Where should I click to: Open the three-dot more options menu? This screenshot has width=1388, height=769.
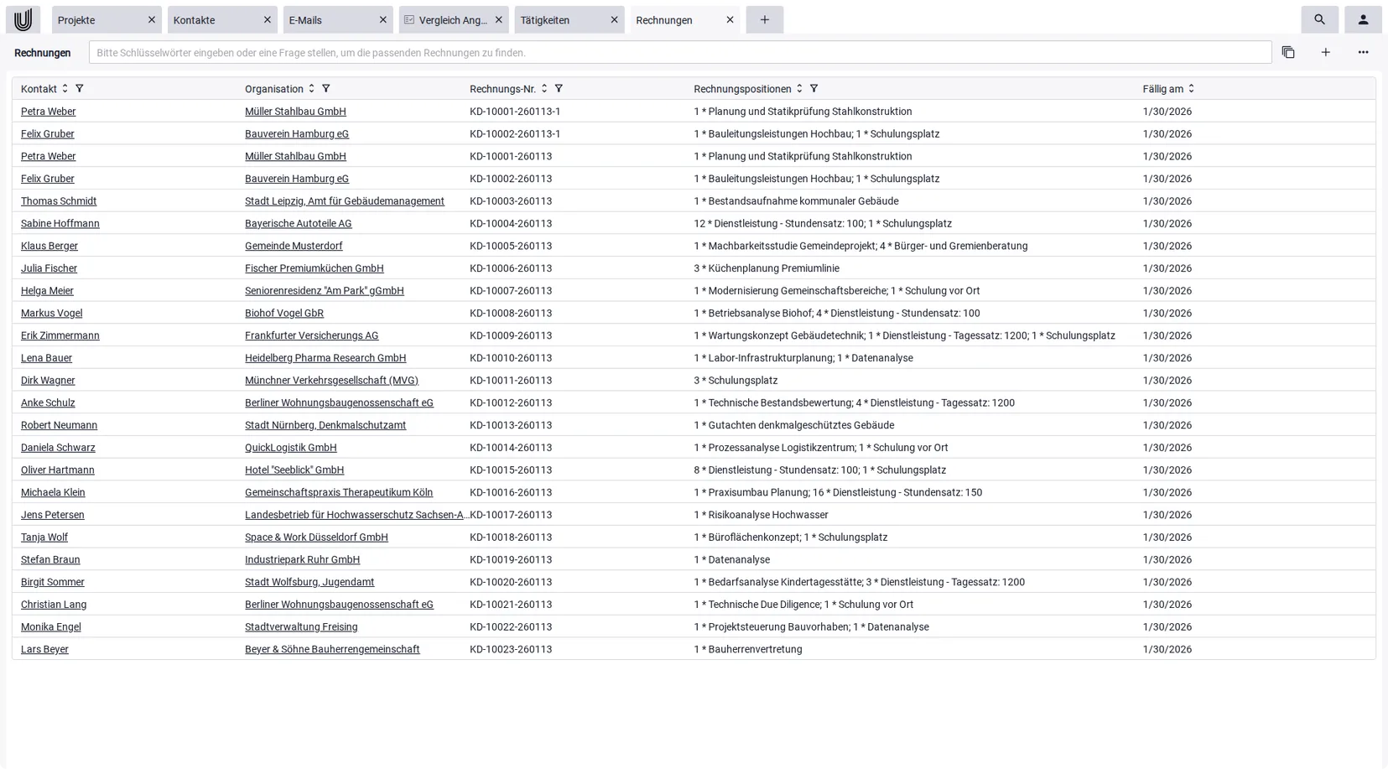point(1363,52)
